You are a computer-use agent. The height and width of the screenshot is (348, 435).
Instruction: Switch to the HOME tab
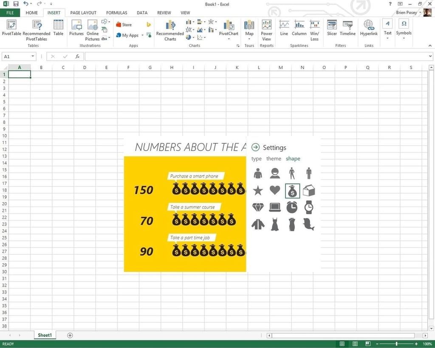coord(31,13)
